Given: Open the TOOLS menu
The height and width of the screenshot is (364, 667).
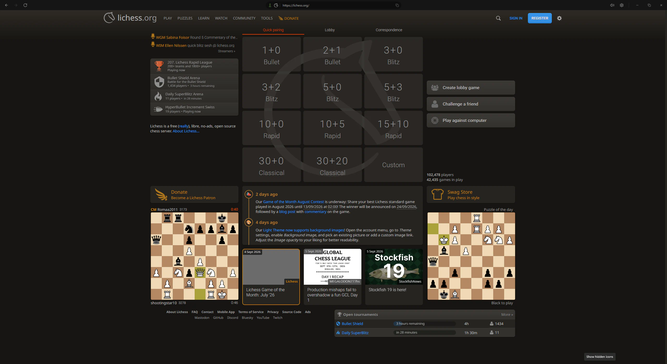Looking at the screenshot, I should click(x=267, y=18).
